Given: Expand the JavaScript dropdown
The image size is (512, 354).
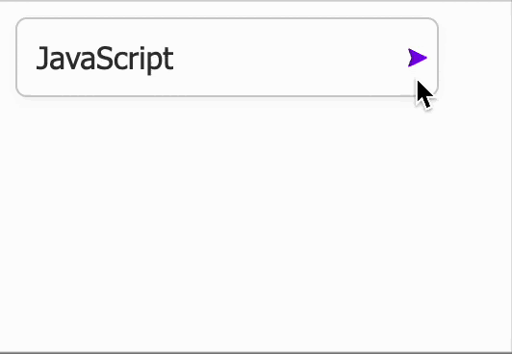Looking at the screenshot, I should 227,58.
